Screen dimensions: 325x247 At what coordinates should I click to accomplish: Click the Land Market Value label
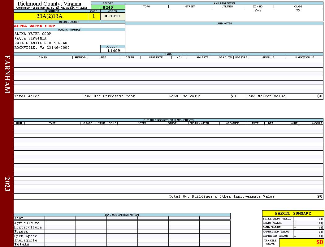[266, 96]
